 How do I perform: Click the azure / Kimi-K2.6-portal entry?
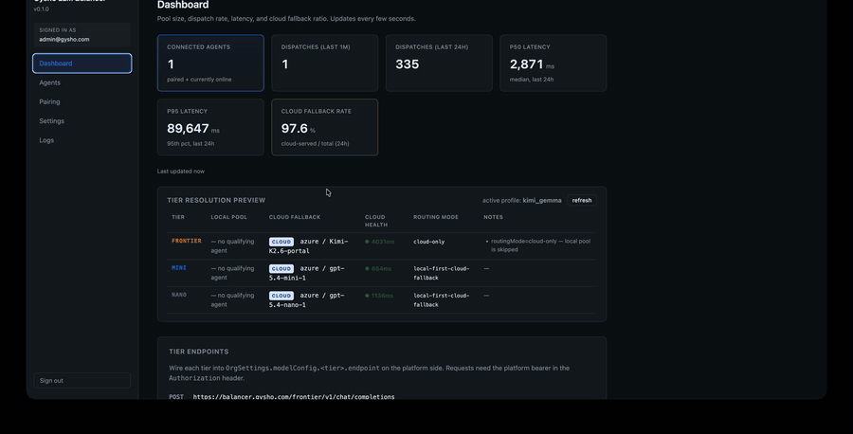click(x=309, y=245)
